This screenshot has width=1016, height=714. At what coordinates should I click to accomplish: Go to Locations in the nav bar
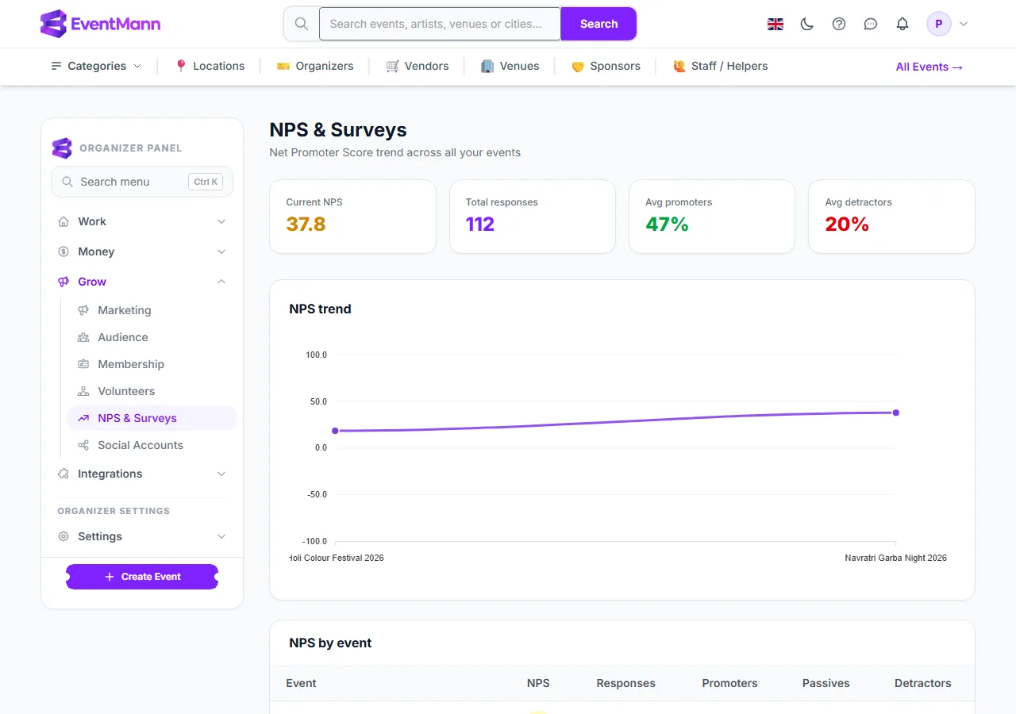210,66
